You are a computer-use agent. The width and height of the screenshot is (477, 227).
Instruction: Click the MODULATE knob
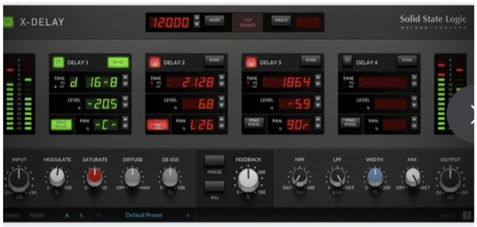tap(57, 177)
